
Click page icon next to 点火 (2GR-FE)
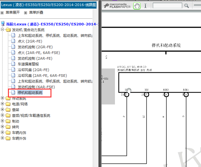13,41
